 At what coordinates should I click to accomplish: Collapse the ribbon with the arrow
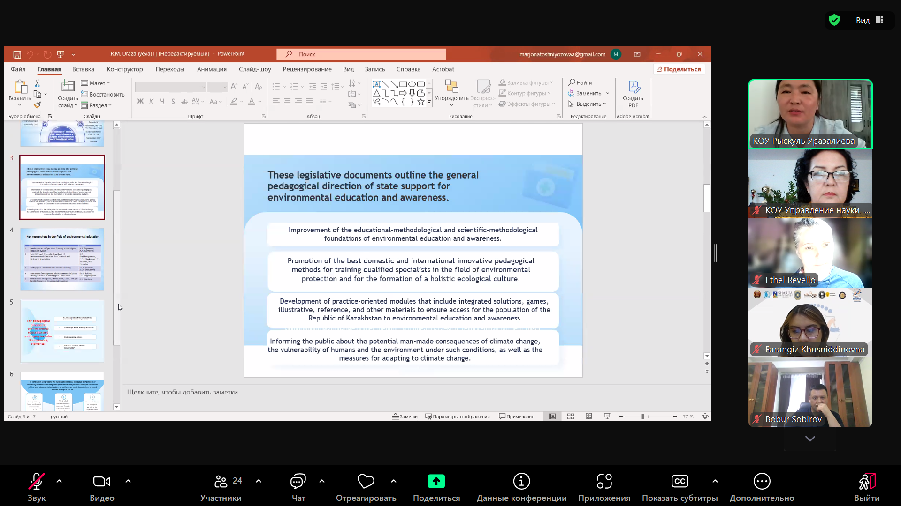coord(704,117)
